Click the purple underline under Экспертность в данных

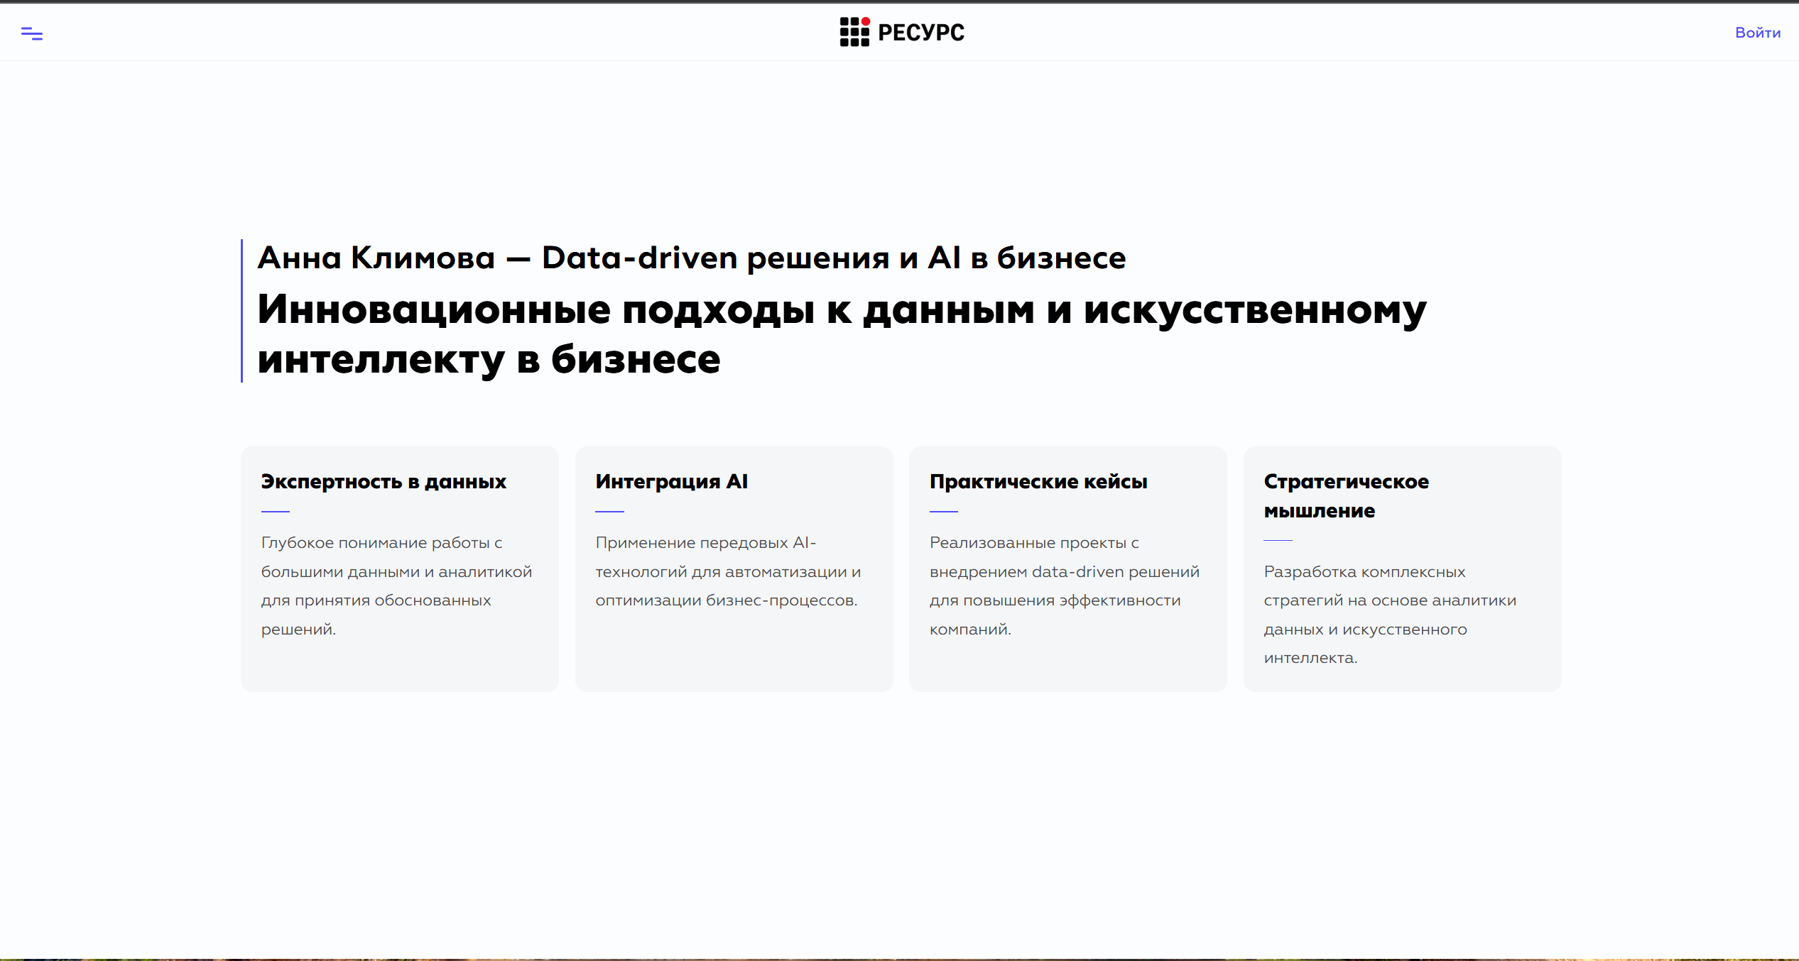point(276,511)
